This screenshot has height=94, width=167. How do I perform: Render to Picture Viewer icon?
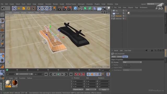pyautogui.click(x=64, y=8)
